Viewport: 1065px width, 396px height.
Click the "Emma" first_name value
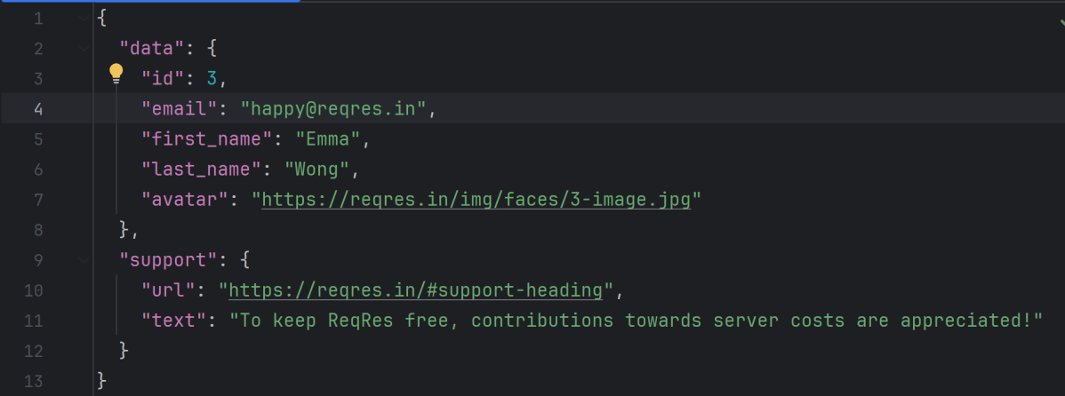(x=327, y=139)
